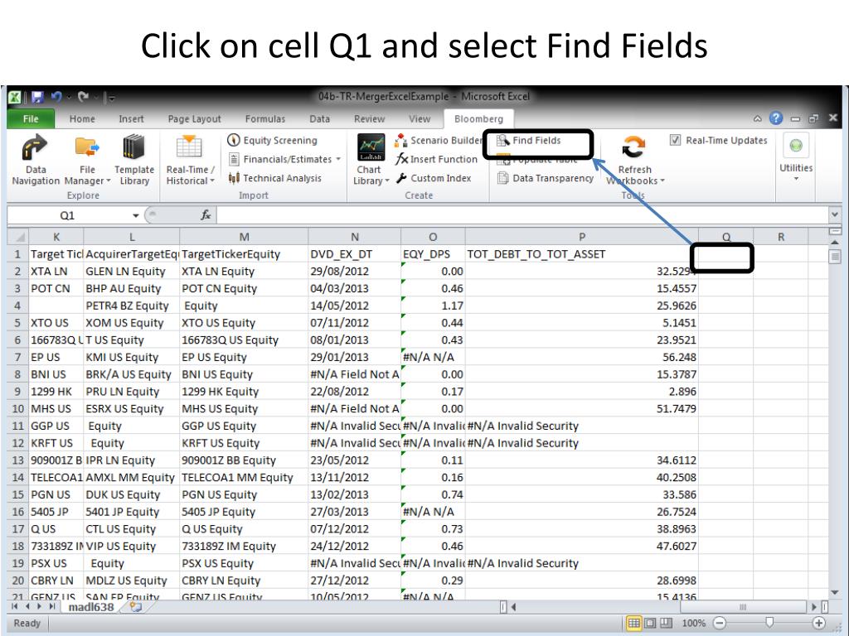Expand Chart Library dropdown arrow
Viewport: 849px width, 636px height.
point(387,181)
